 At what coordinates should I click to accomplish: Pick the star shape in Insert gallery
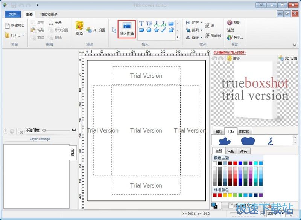click(156, 30)
